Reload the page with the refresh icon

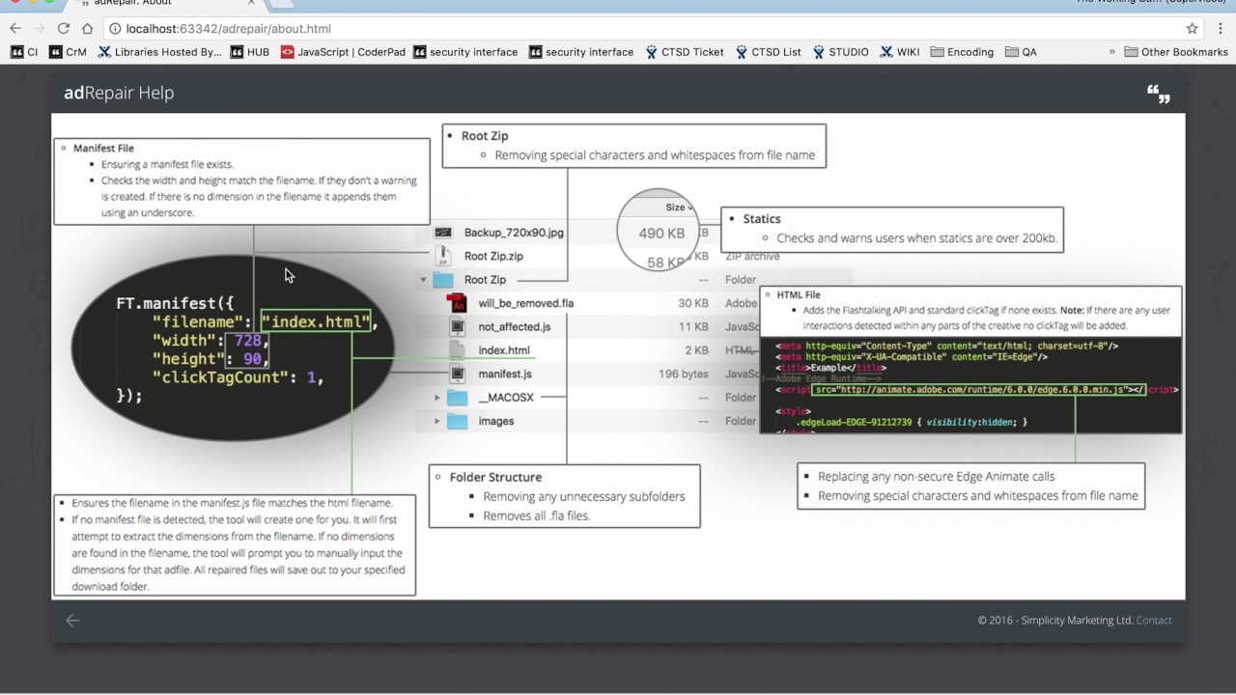pos(64,28)
